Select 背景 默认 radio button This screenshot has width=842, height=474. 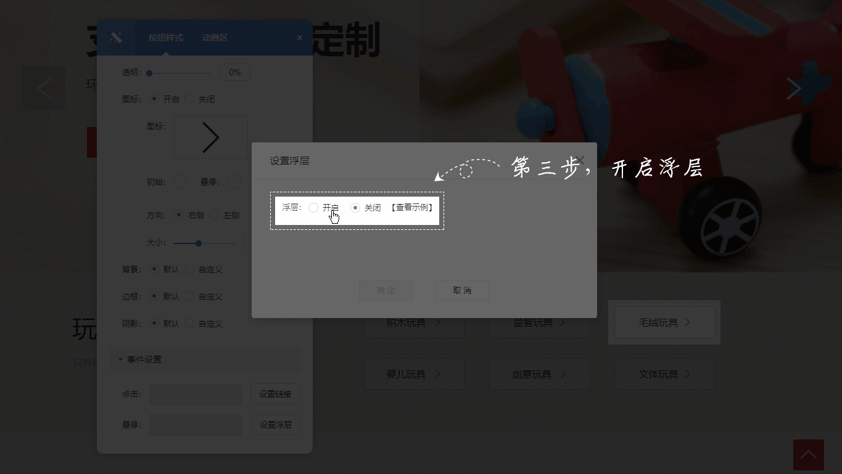tap(154, 269)
